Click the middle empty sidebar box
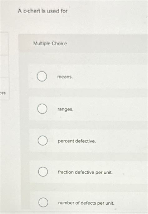Viewport: 148px width, 214px height. [4, 67]
